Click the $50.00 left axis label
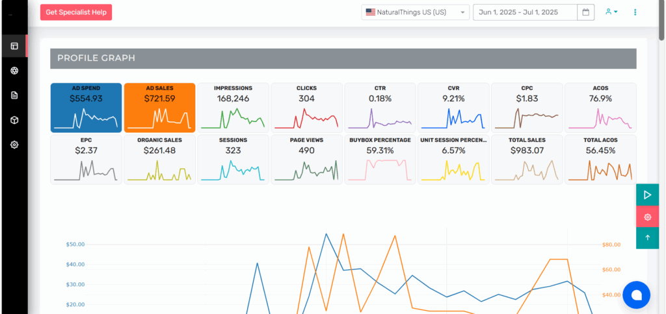666x314 pixels. [x=75, y=245]
